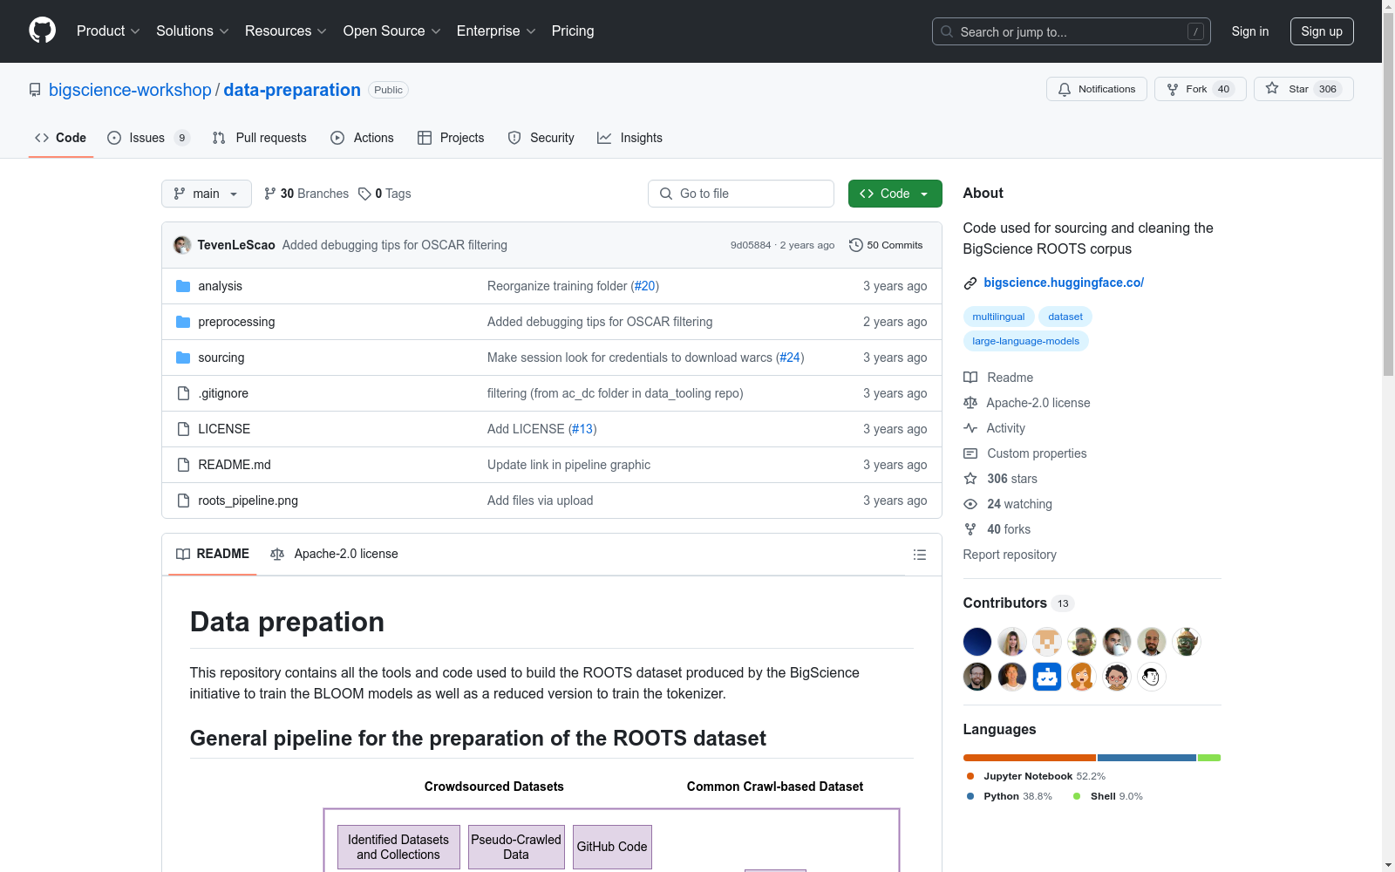Click the Jupyter Notebook orange language bar segment
Viewport: 1395px width, 872px height.
1030,758
